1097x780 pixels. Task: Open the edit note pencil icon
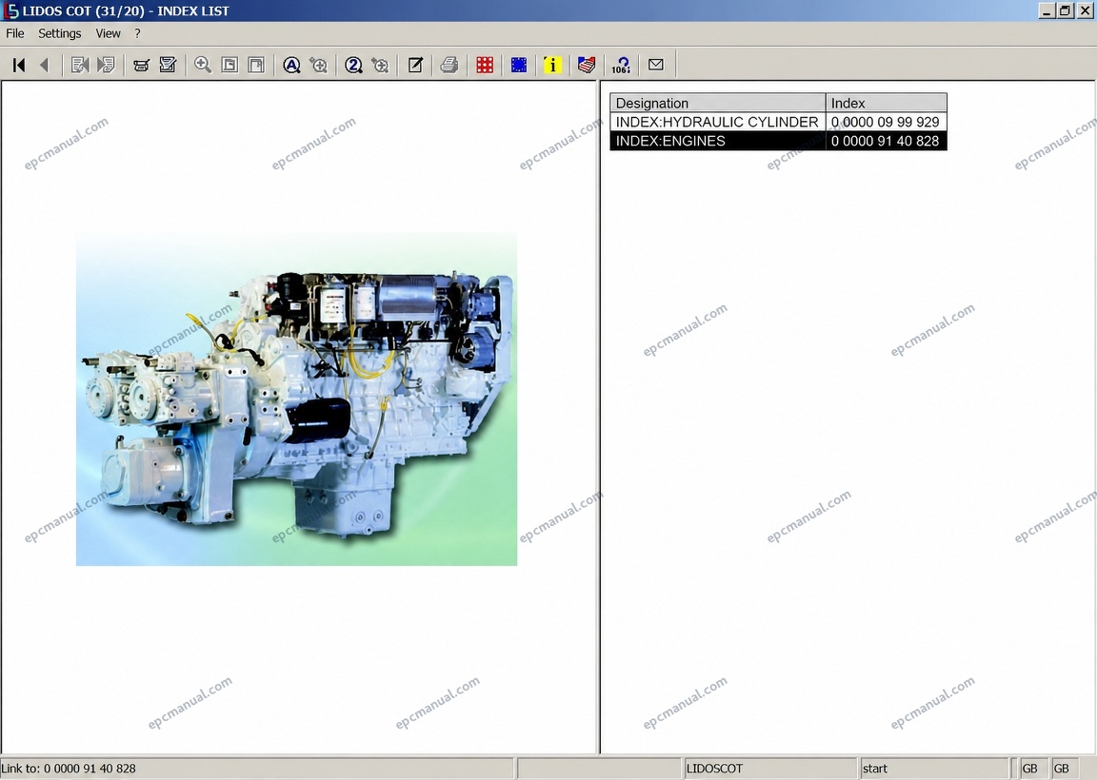coord(415,65)
